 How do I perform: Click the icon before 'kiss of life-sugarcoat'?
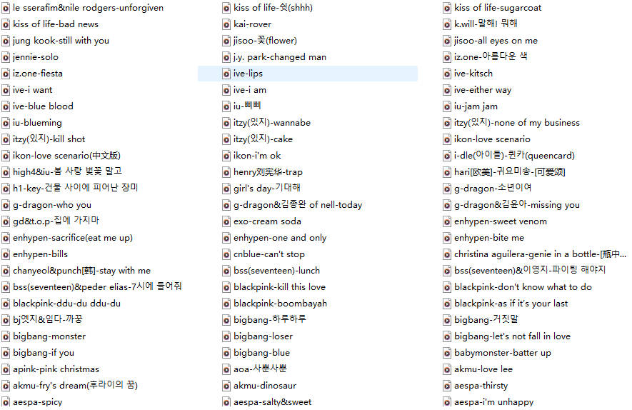click(447, 8)
